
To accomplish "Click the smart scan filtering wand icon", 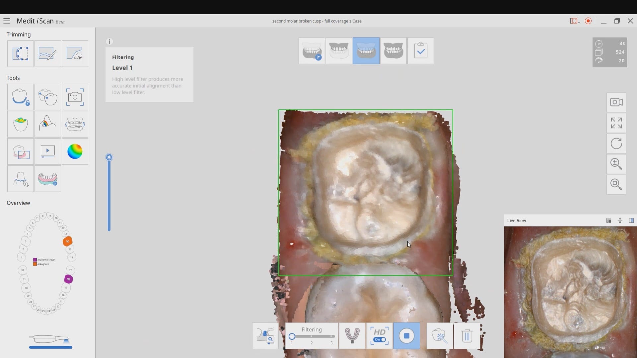I will pyautogui.click(x=440, y=336).
